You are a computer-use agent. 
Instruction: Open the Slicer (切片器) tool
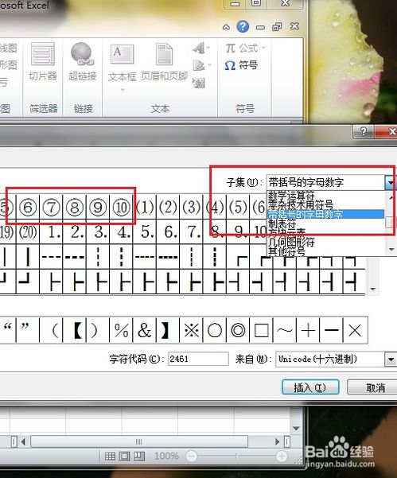pos(43,62)
